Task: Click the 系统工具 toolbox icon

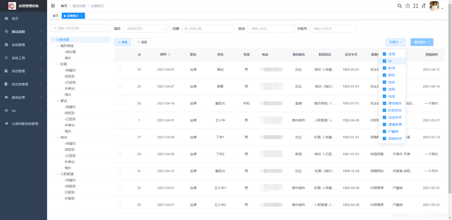Action: 6,58
